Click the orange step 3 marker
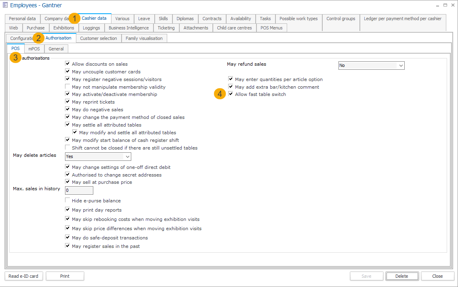Screen dimensions: 458x287 (15, 58)
